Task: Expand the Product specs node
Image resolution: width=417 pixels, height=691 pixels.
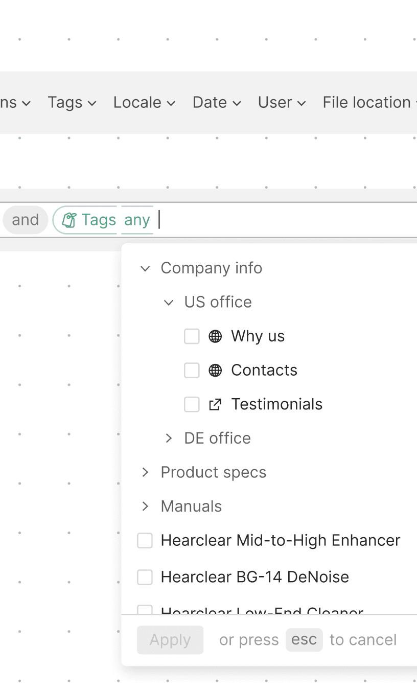Action: (x=145, y=472)
